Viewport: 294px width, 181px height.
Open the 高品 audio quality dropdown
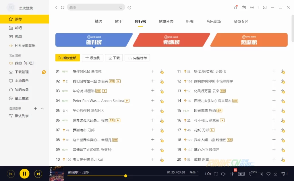(x=194, y=172)
